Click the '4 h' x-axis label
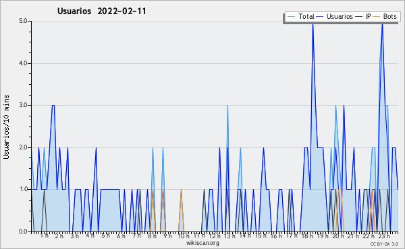 [x=90, y=236]
